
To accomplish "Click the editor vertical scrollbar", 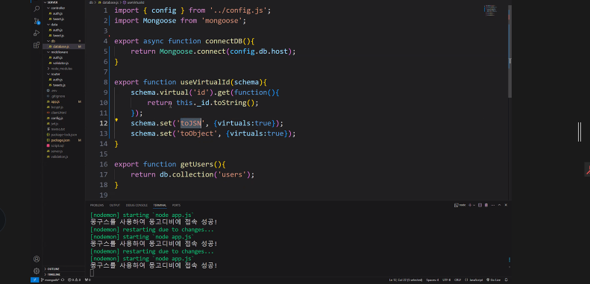I will 510,51.
